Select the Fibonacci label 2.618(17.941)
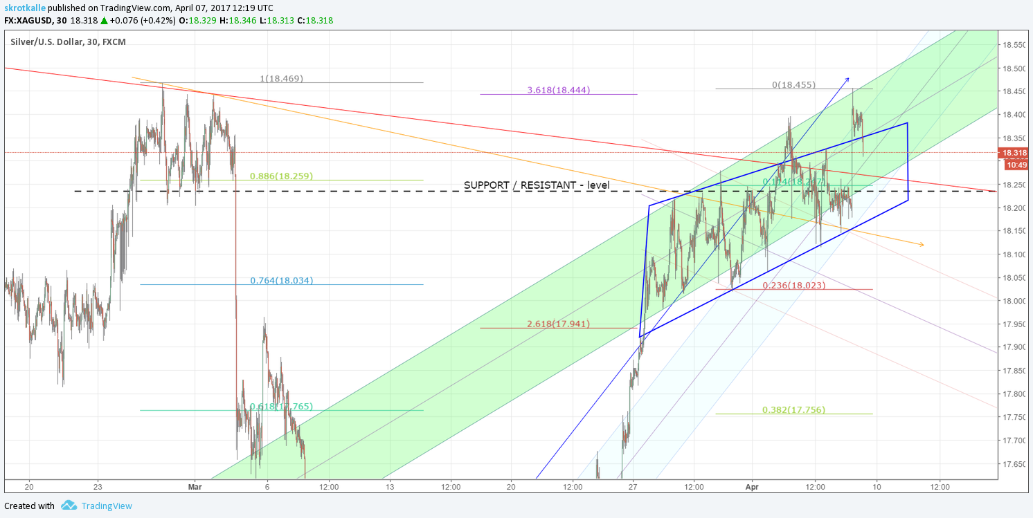Image resolution: width=1033 pixels, height=518 pixels. (559, 323)
